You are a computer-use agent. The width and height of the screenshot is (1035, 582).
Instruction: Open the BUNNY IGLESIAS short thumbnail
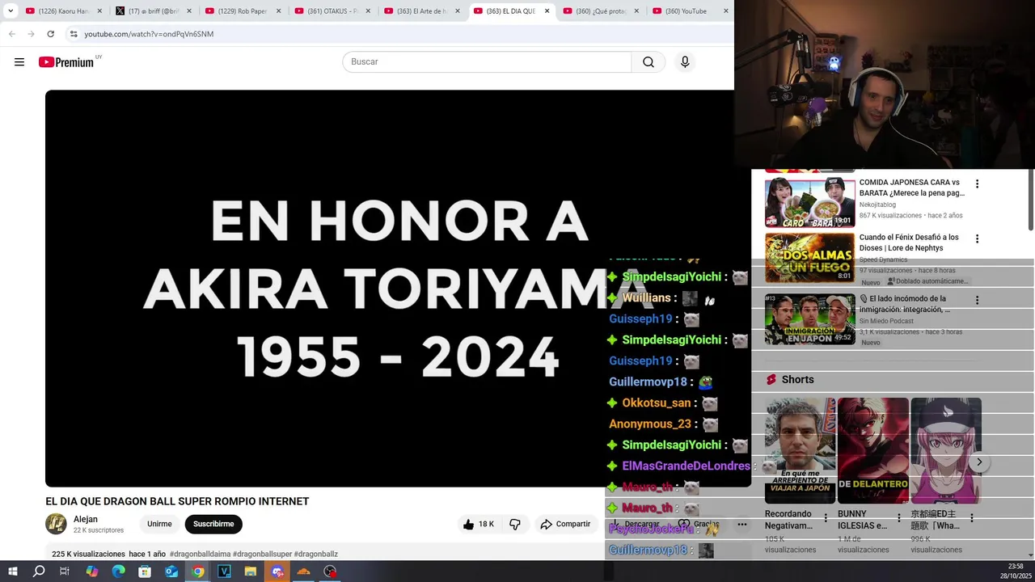[x=872, y=450]
